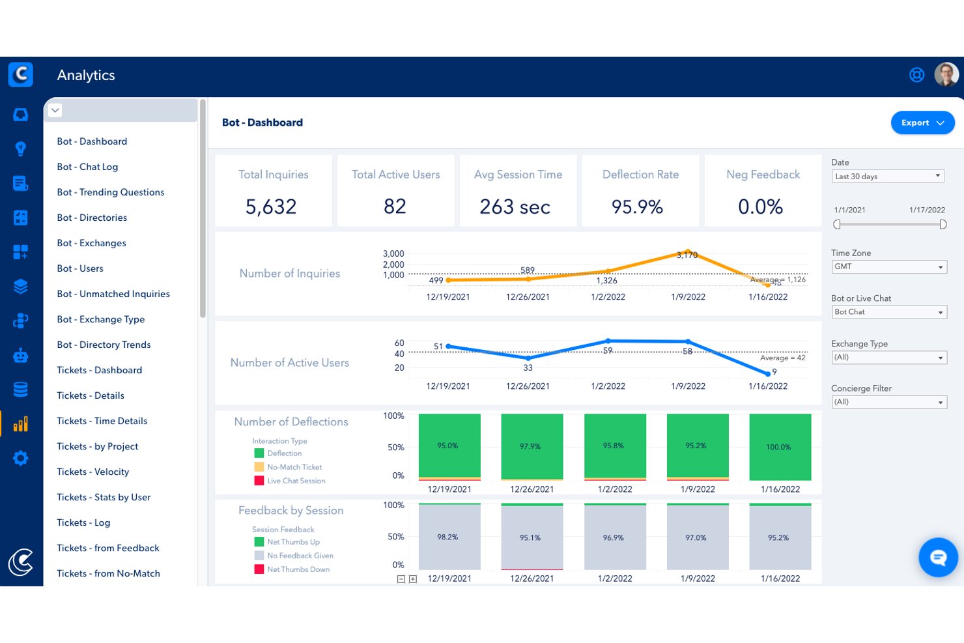
Task: Open Bot - Unmatched Inquiries report
Action: pos(113,294)
